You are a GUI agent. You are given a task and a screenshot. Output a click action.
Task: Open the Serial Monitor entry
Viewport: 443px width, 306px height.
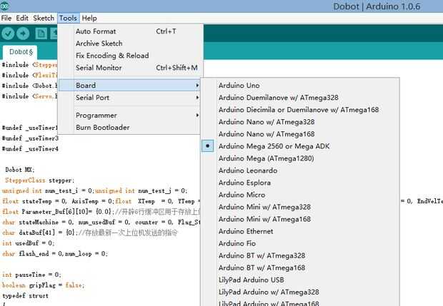130,68
